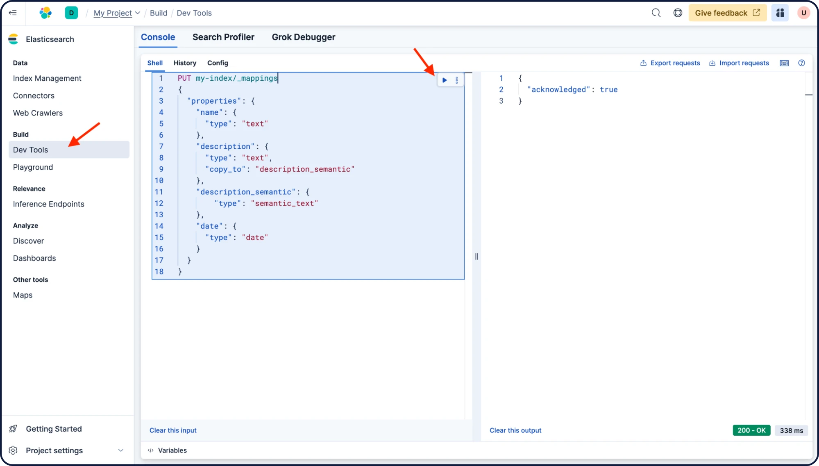Screen dimensions: 819x466
Task: Open Web Crawlers in sidebar
Action: [38, 113]
